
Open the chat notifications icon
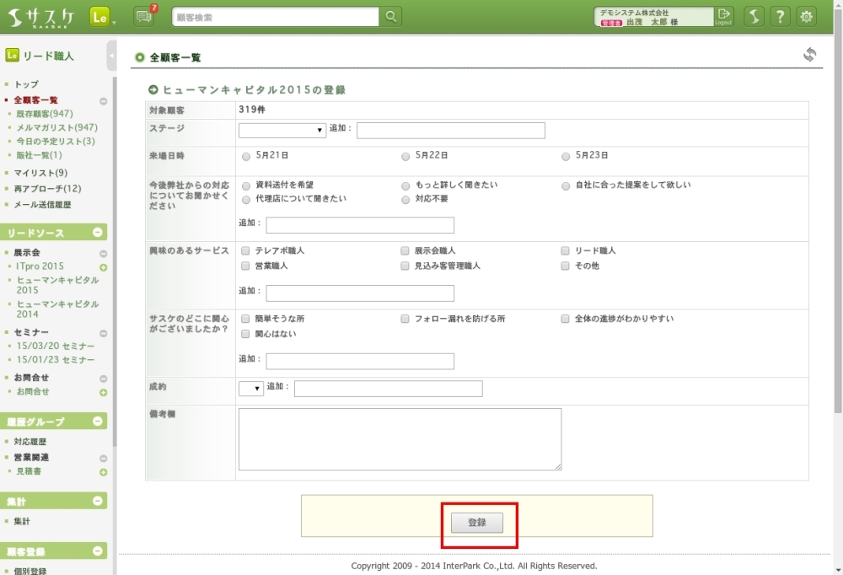(x=144, y=17)
